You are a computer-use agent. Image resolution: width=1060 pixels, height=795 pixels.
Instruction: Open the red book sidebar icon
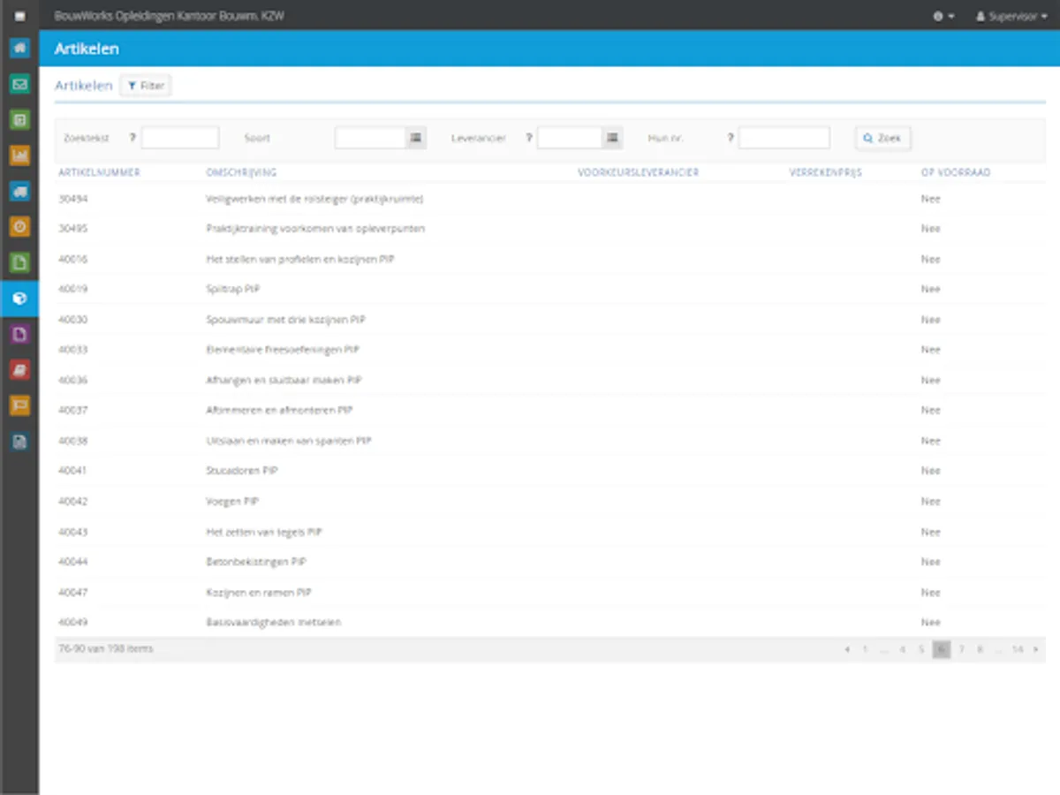(x=19, y=370)
